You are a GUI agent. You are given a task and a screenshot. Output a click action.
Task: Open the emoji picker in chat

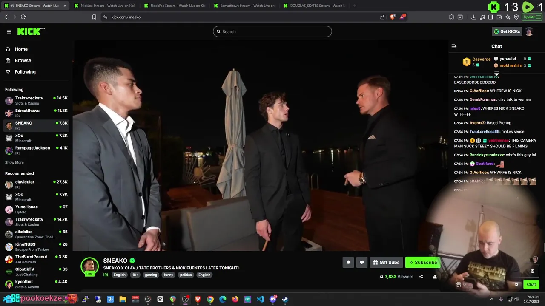pos(532,271)
